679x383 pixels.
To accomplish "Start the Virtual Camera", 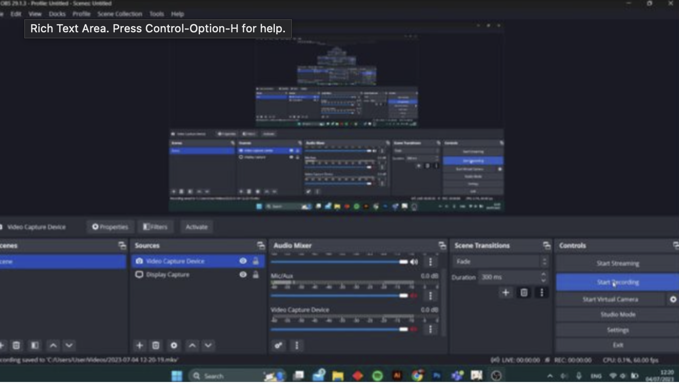I will click(x=610, y=300).
